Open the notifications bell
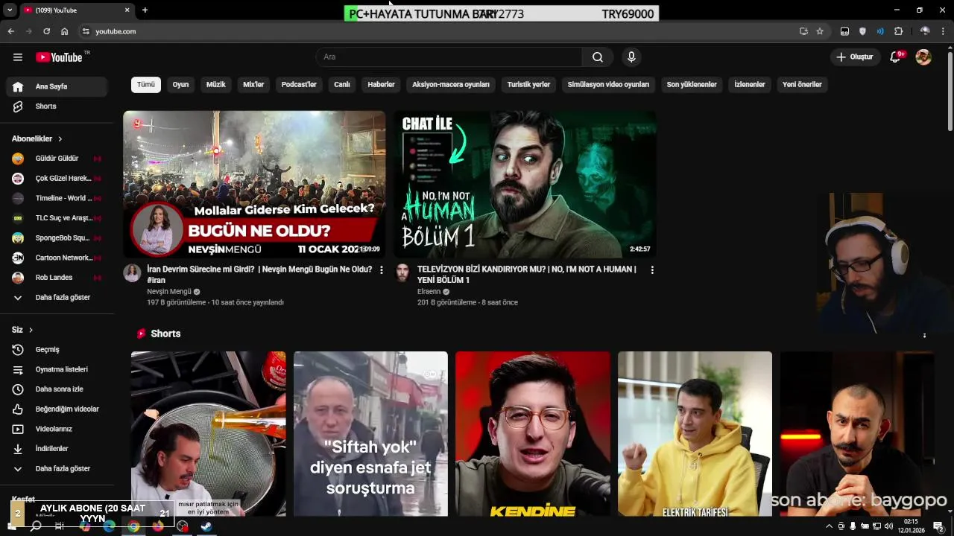Image resolution: width=954 pixels, height=536 pixels. tap(896, 57)
